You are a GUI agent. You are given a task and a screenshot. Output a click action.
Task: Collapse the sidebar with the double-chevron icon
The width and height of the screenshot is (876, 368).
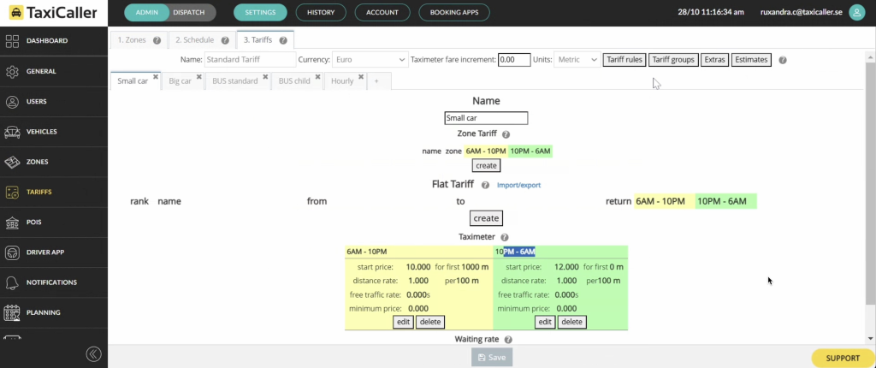93,353
